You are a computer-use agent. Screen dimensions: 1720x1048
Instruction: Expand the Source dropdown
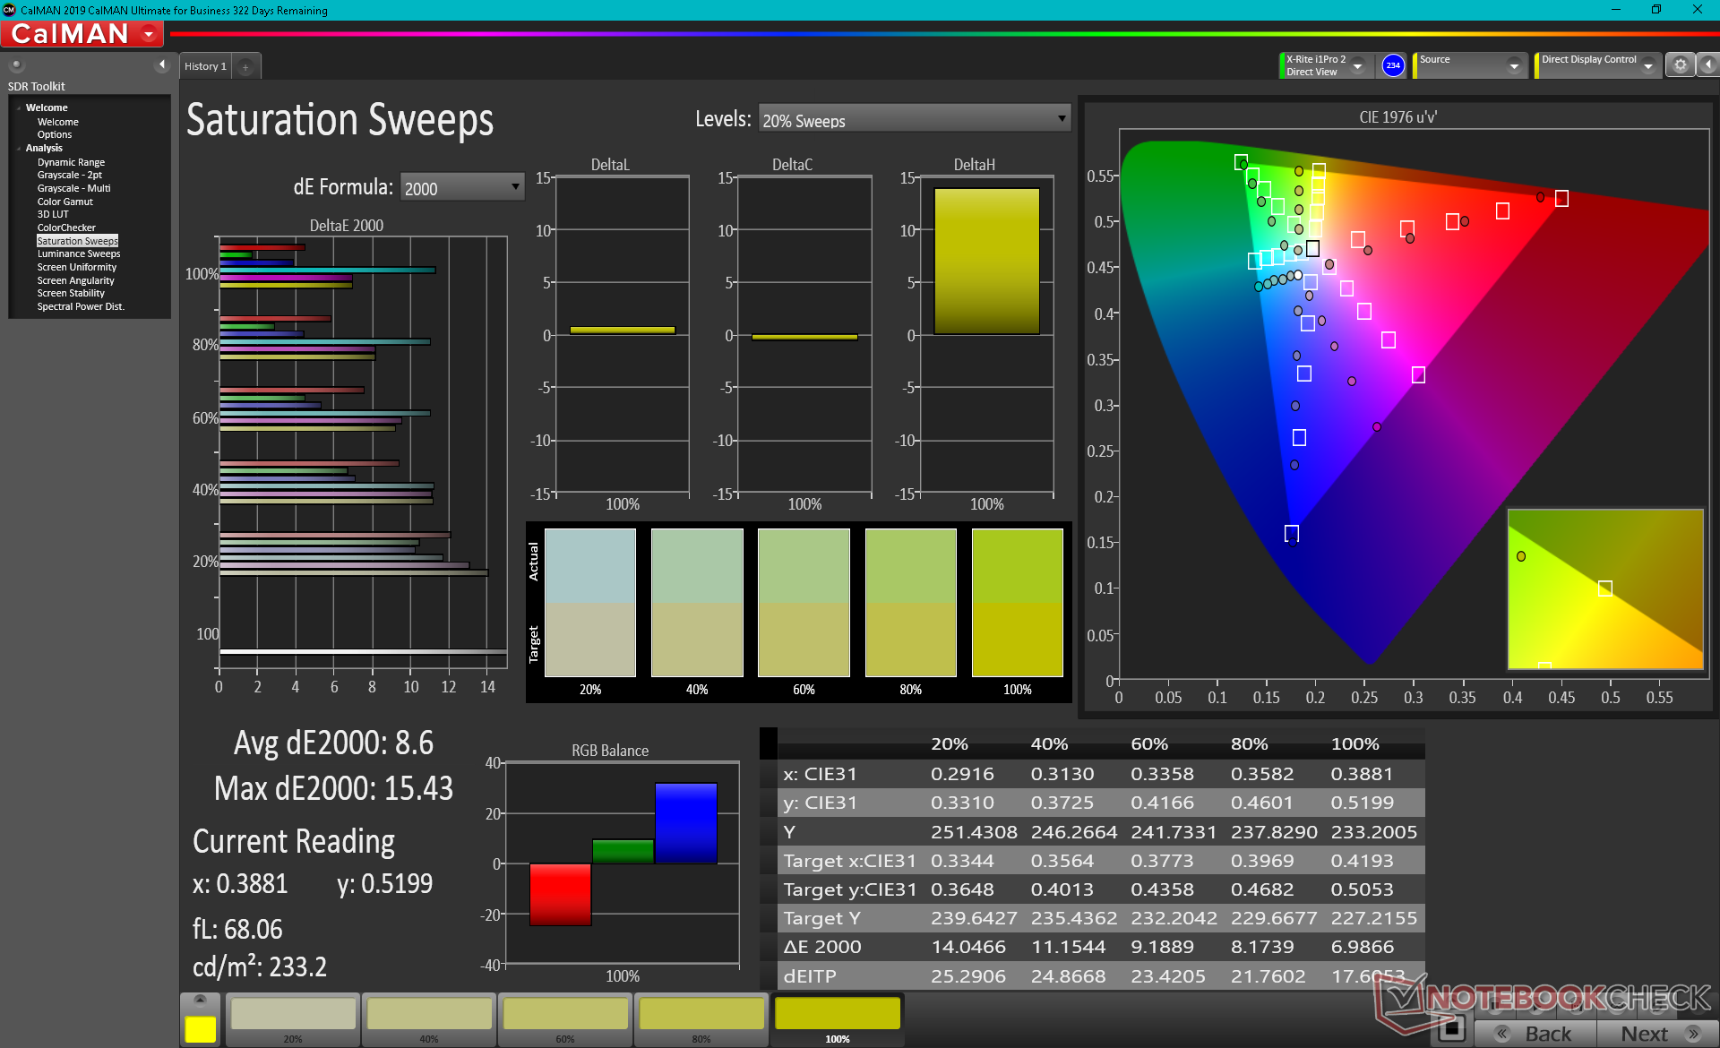tap(1513, 65)
